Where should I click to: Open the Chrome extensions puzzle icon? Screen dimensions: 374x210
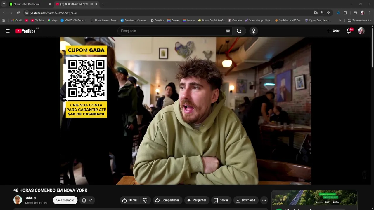coord(345,13)
